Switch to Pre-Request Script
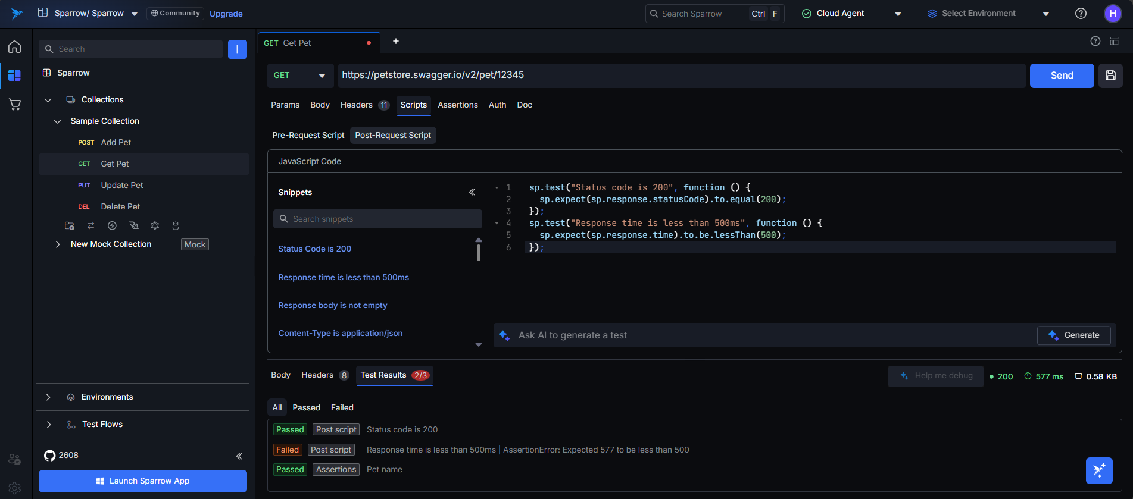 pos(308,136)
